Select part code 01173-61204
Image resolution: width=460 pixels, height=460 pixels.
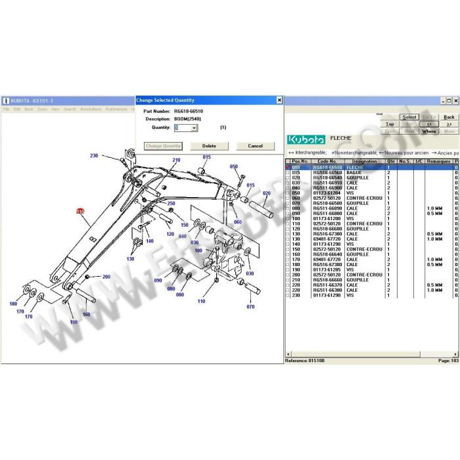click(327, 193)
